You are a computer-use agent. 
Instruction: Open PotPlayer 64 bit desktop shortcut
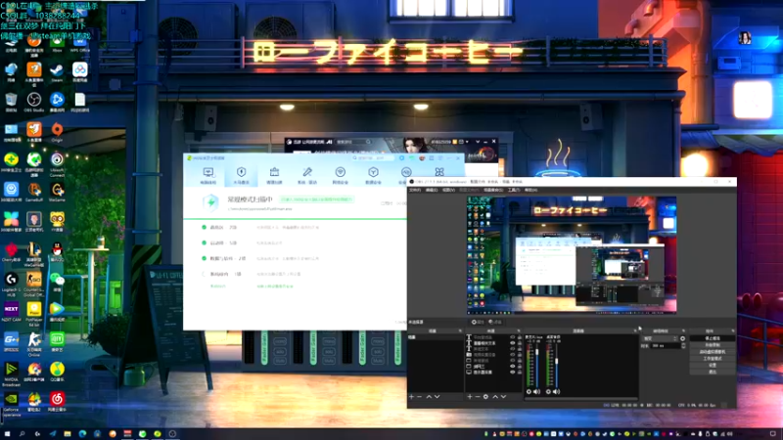pyautogui.click(x=34, y=314)
